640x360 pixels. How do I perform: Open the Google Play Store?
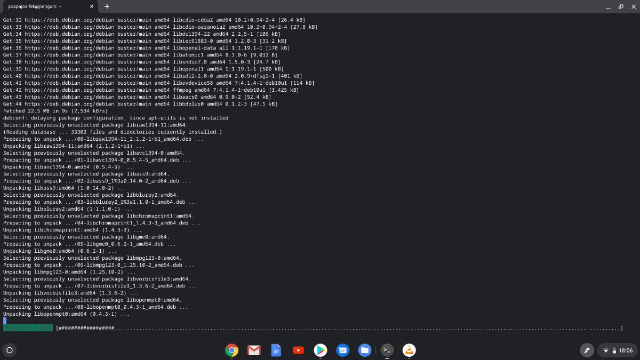[x=320, y=350]
